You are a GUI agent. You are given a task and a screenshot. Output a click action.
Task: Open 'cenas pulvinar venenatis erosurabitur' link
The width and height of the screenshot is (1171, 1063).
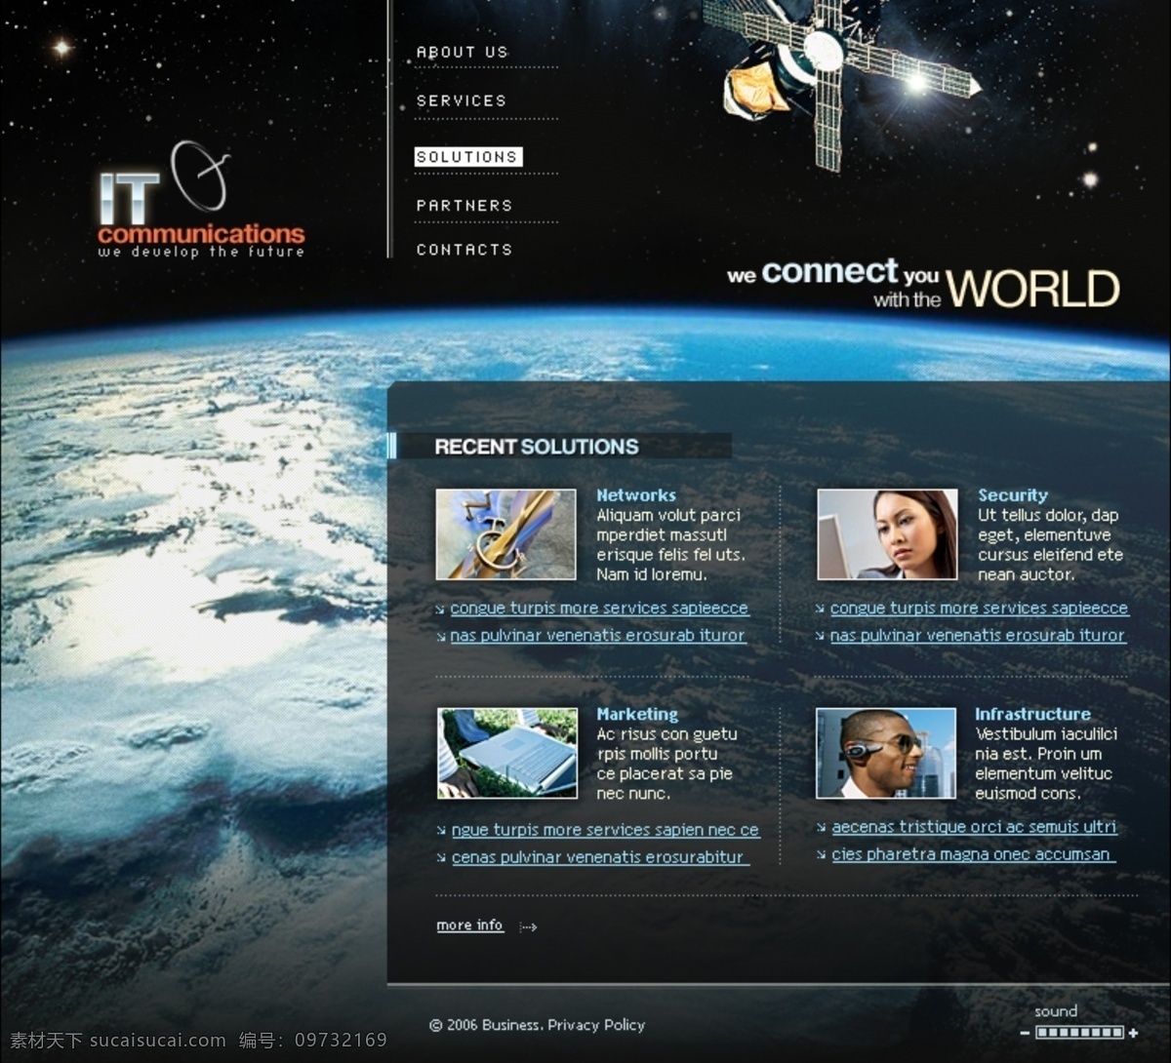(600, 858)
